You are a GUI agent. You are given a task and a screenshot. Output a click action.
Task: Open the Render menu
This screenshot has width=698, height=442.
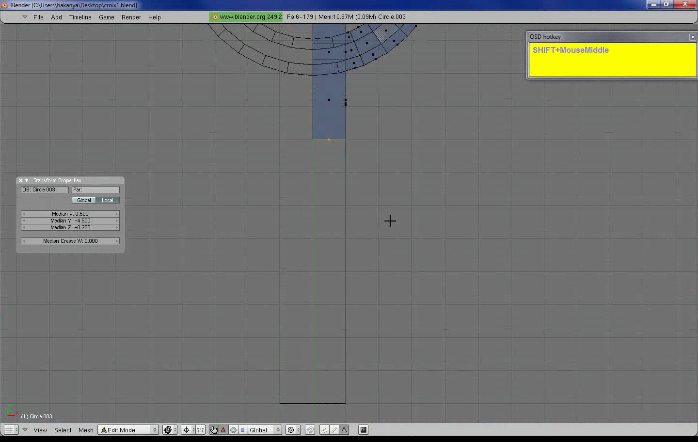point(131,17)
